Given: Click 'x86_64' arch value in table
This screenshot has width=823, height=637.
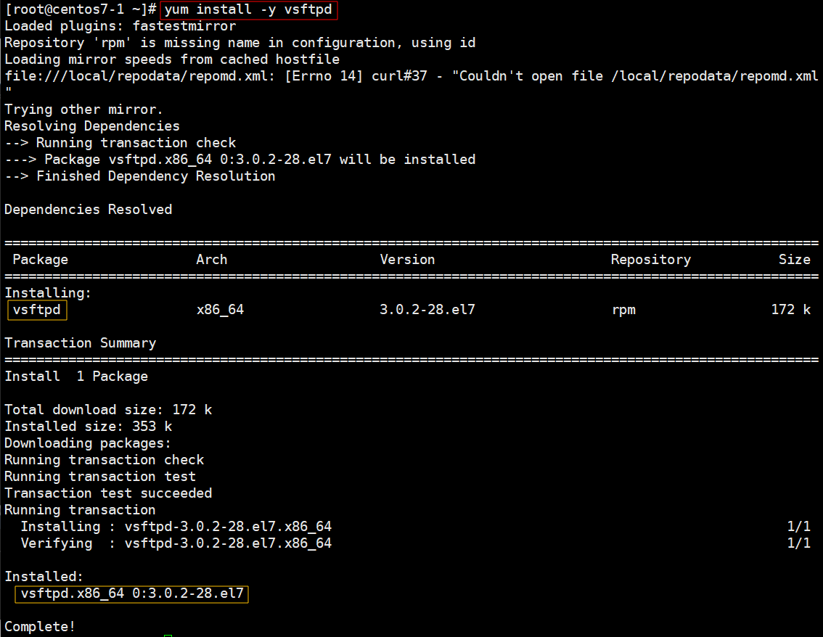Looking at the screenshot, I should pos(221,310).
